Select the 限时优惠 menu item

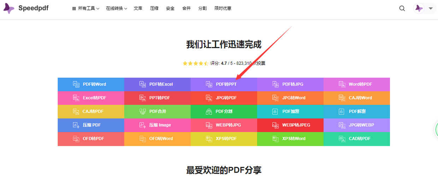[223, 8]
